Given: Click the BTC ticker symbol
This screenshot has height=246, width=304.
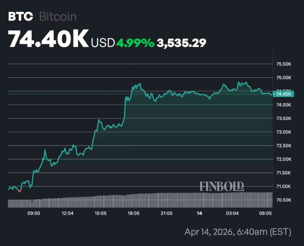Looking at the screenshot, I should [x=20, y=17].
